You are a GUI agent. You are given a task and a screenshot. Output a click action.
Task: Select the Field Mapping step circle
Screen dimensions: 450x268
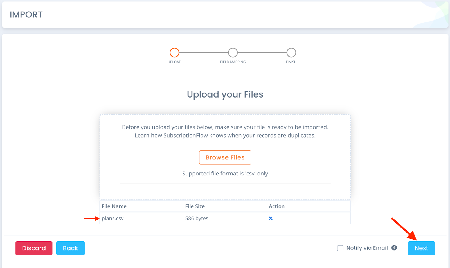[x=233, y=53]
